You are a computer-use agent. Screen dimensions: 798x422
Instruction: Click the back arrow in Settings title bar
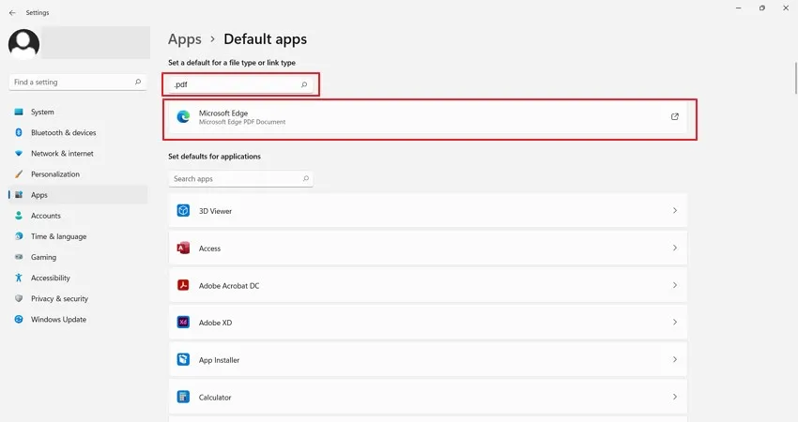pos(12,13)
